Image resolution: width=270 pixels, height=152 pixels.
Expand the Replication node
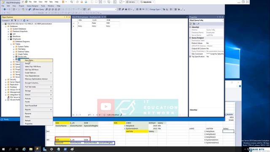click(5, 84)
